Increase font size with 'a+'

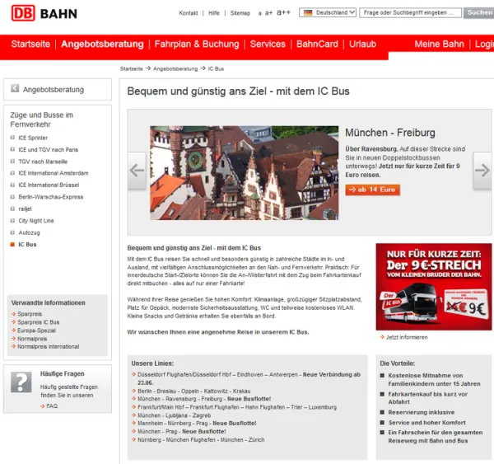coord(268,13)
